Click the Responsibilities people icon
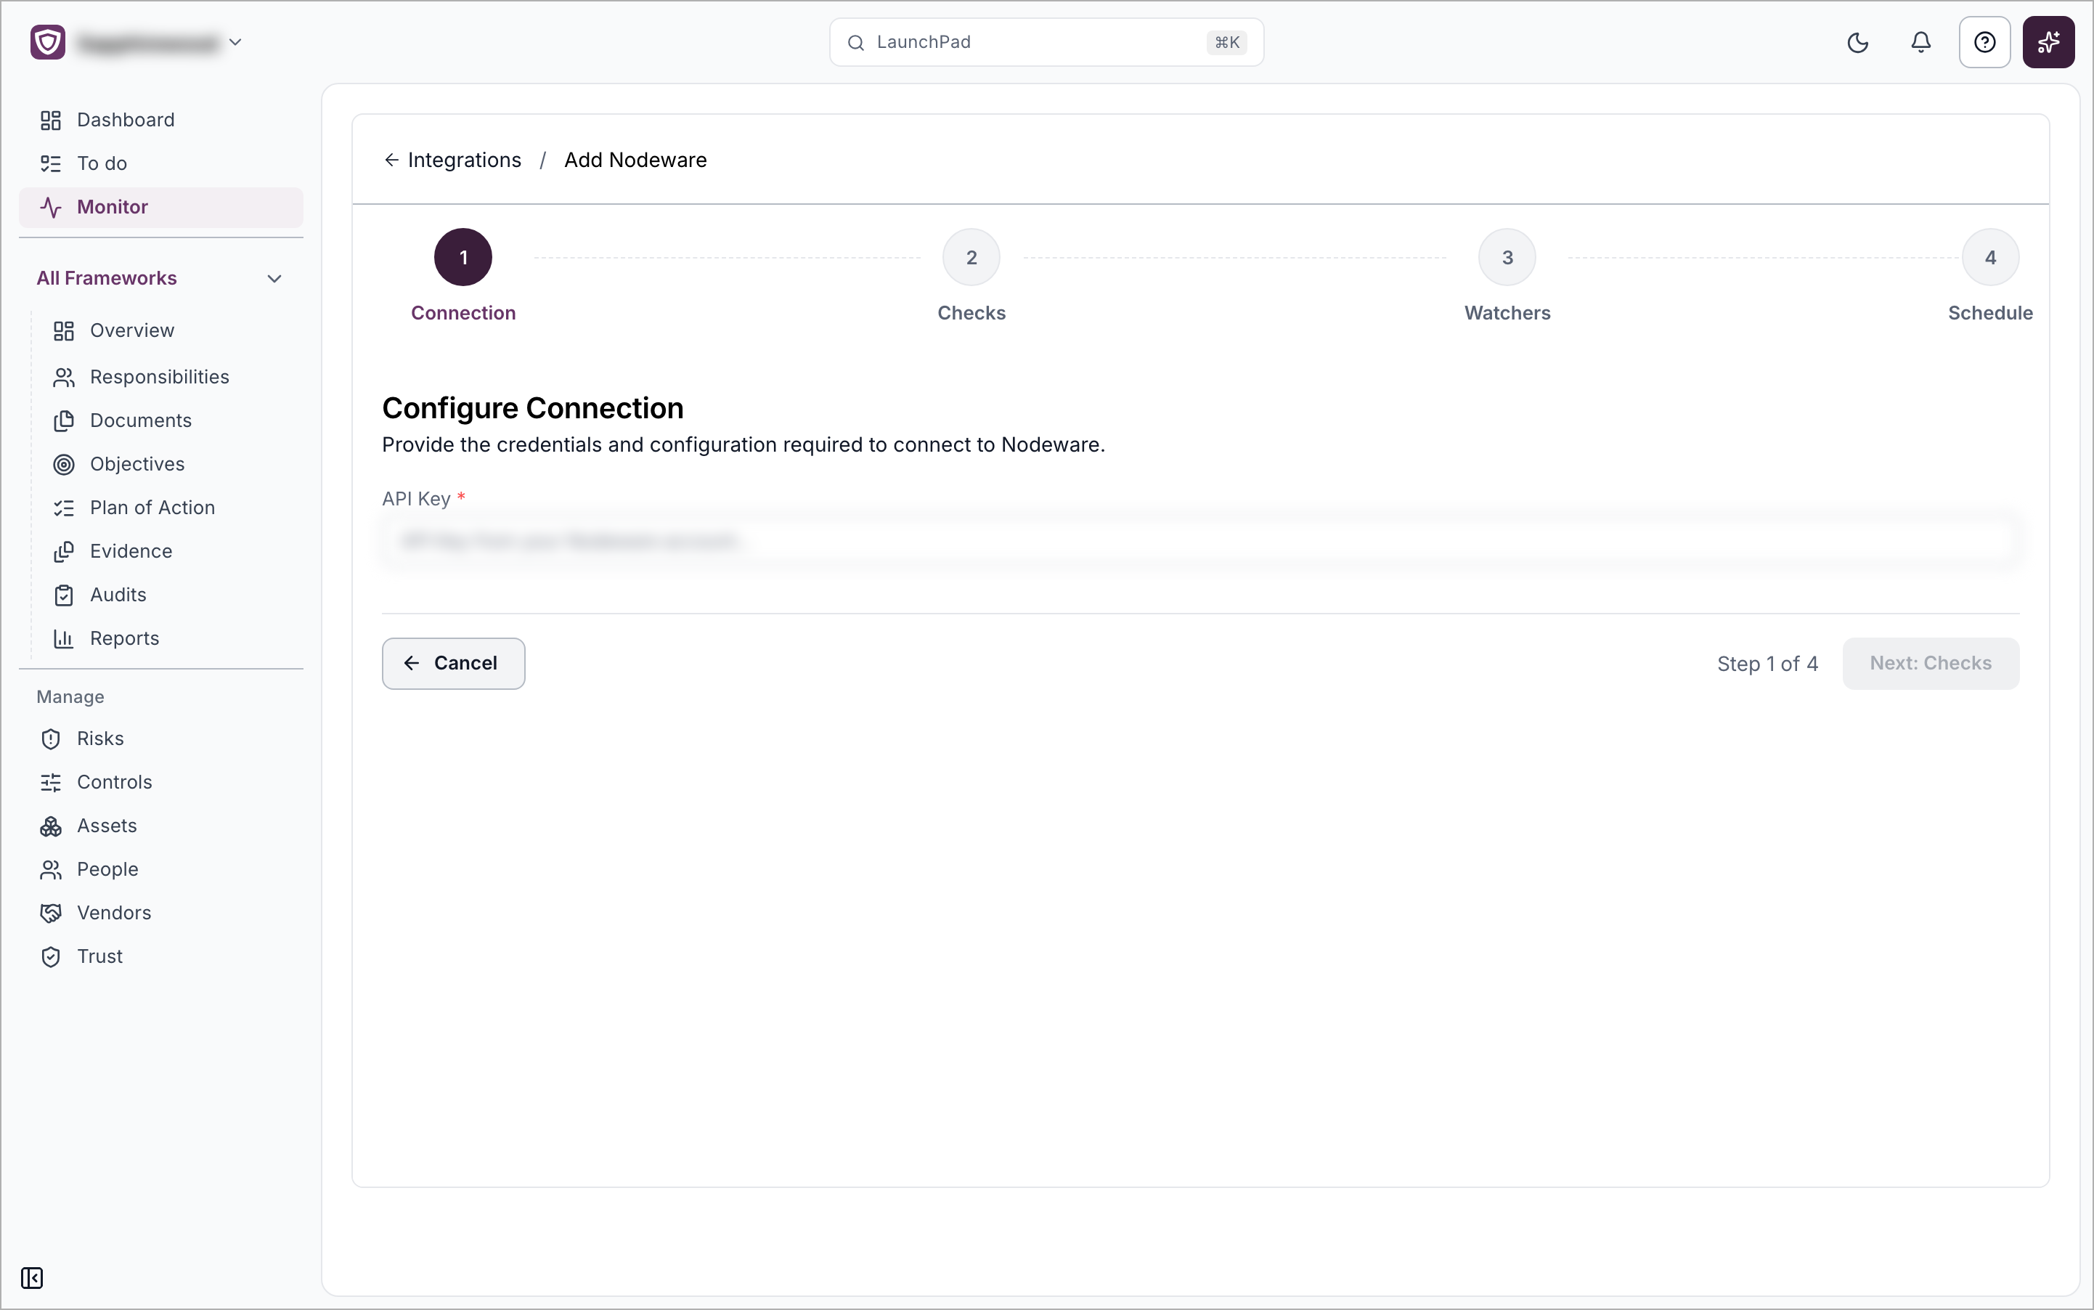2094x1310 pixels. 63,378
